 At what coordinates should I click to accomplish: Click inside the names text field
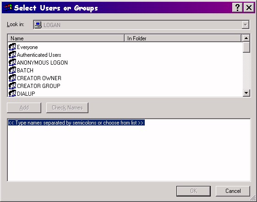pos(129,150)
